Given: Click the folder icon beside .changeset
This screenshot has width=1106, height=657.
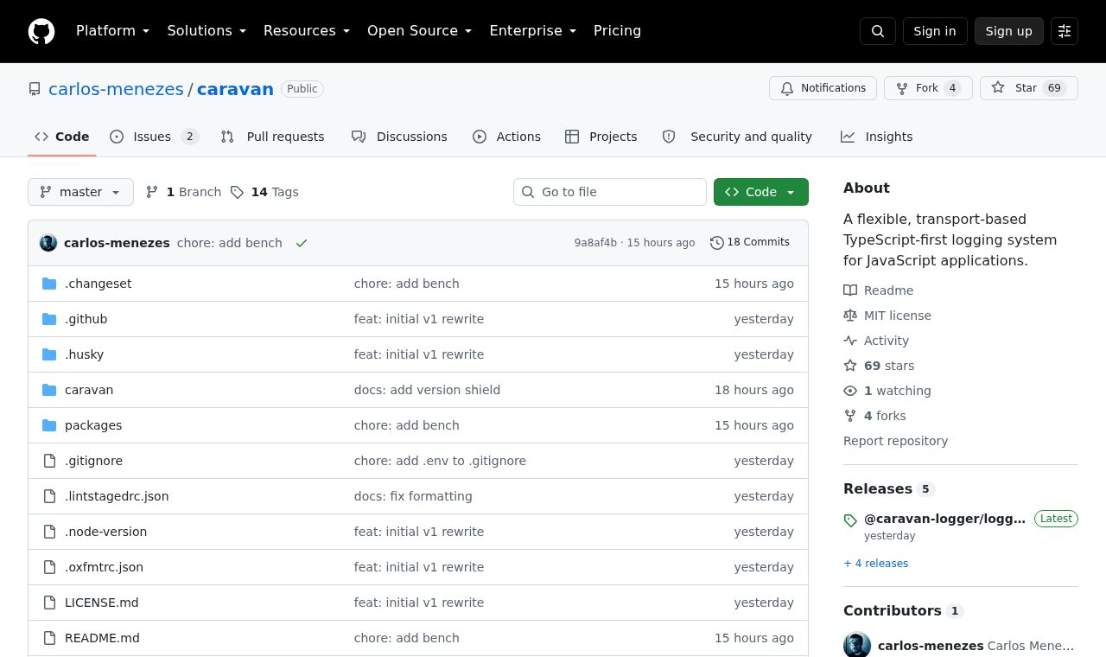Looking at the screenshot, I should (49, 284).
